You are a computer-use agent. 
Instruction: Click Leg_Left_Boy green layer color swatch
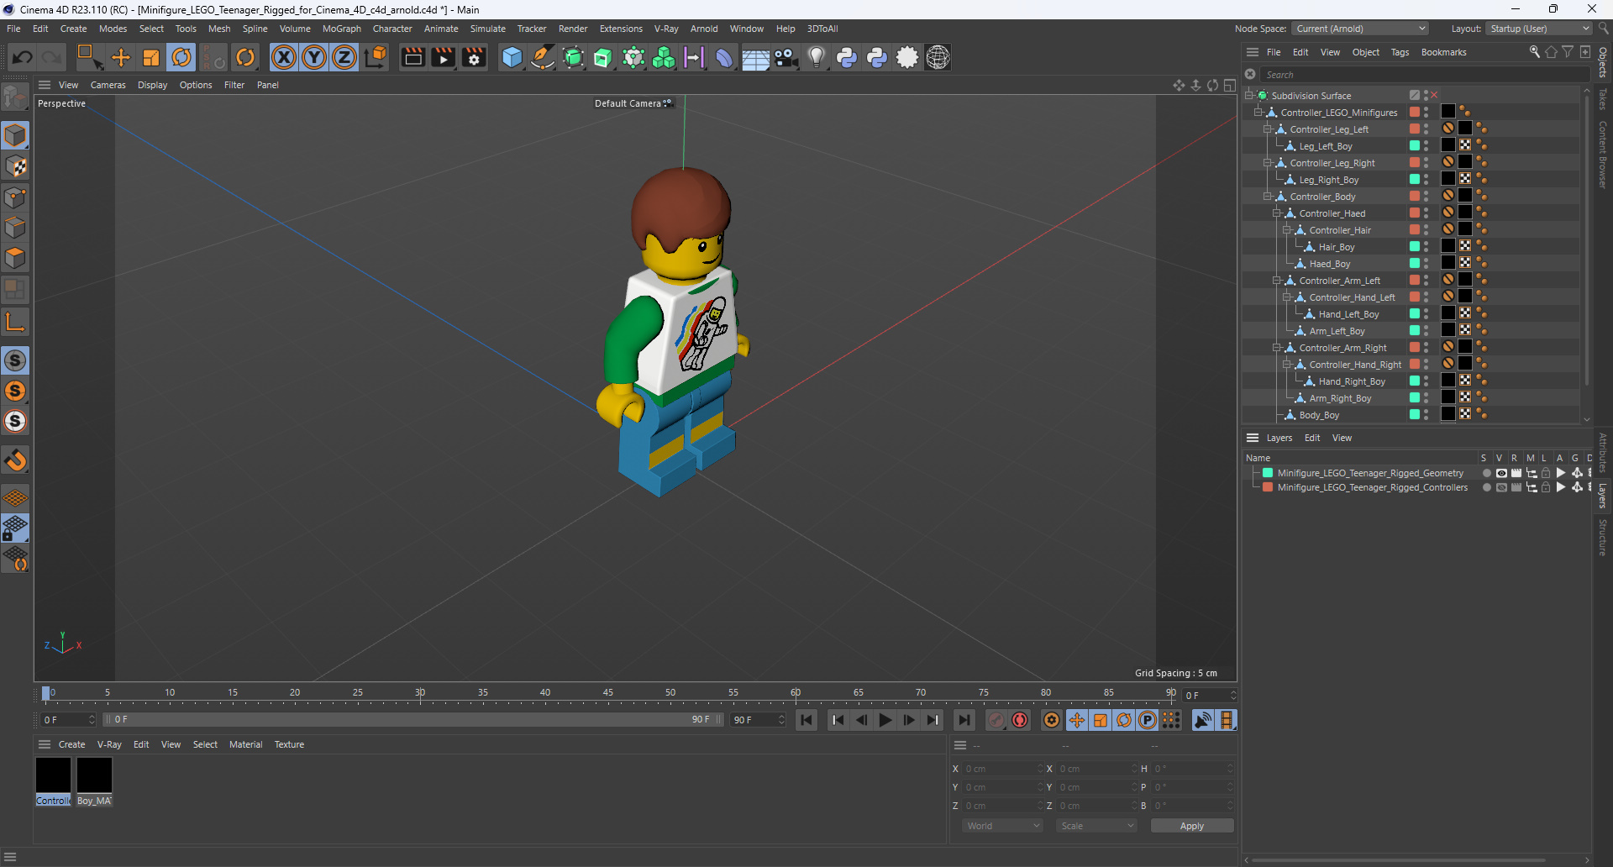pos(1415,146)
